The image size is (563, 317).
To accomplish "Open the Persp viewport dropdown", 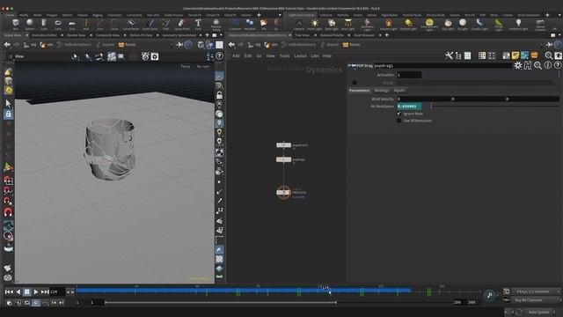I will (x=186, y=67).
